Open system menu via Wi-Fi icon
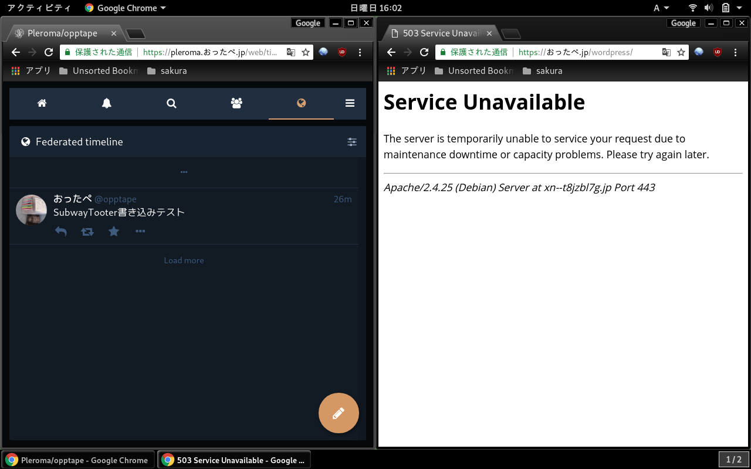Viewport: 751px width, 469px height. [x=693, y=8]
